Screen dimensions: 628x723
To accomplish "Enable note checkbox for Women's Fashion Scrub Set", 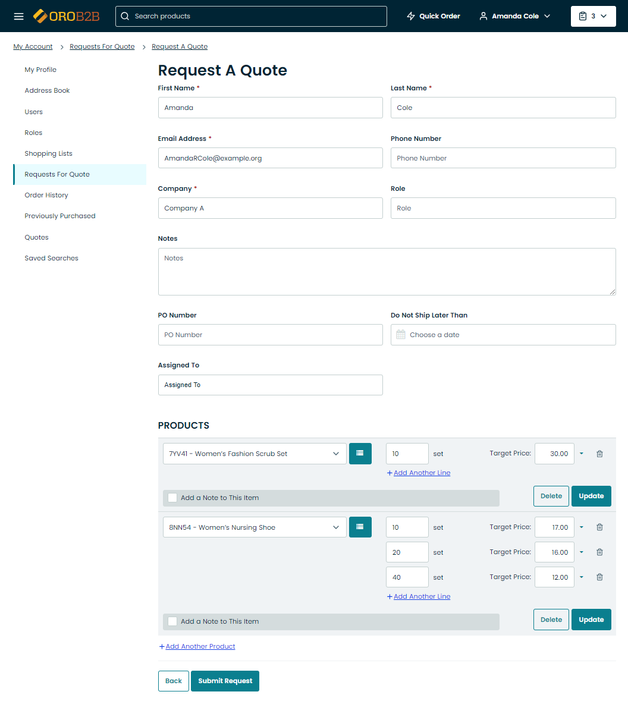I will [x=172, y=498].
